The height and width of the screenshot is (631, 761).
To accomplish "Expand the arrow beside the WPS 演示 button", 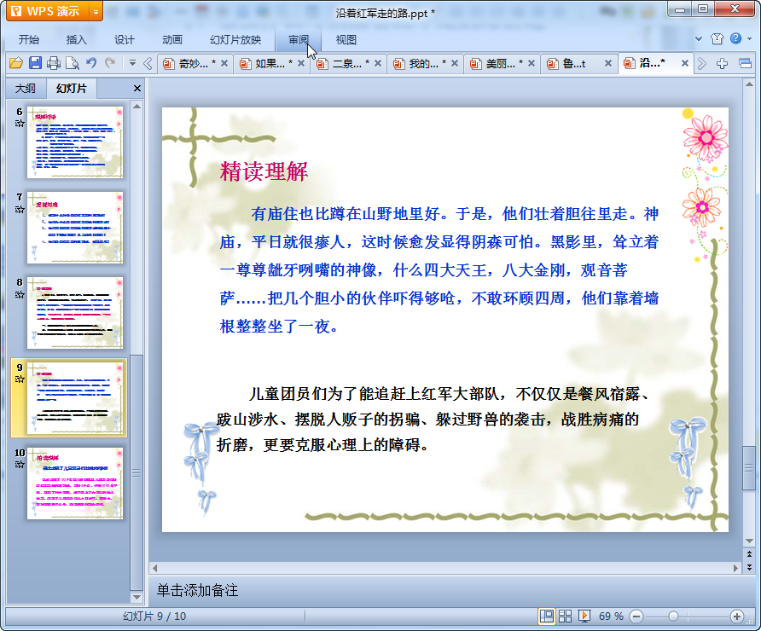I will (96, 12).
